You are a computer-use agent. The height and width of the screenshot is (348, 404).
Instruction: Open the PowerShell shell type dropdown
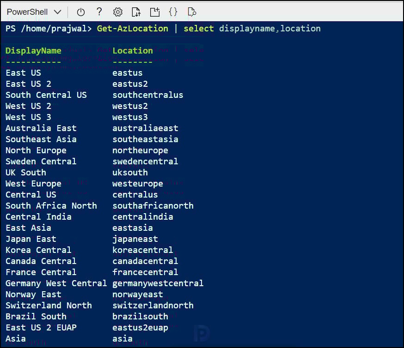[34, 12]
